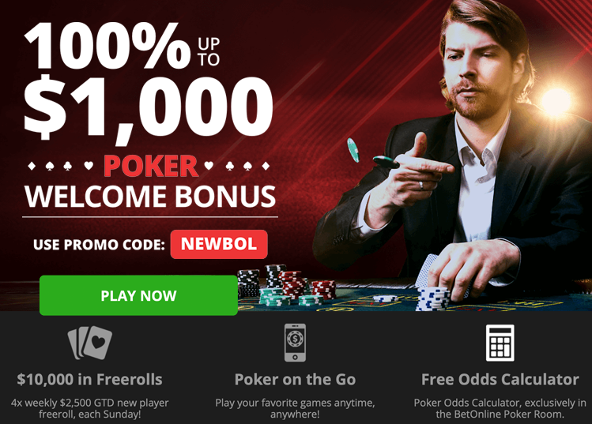Click the white heart suit left of POKER
This screenshot has width=592, height=424.
pos(89,166)
